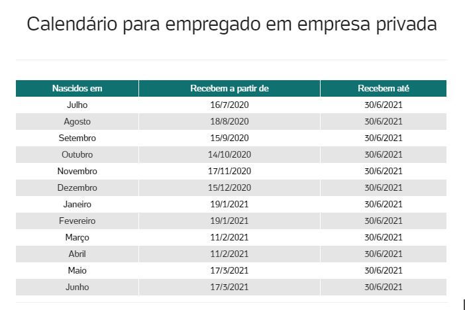This screenshot has height=310, width=465.
Task: Click the 'Recebem até' column header
Action: pos(383,89)
